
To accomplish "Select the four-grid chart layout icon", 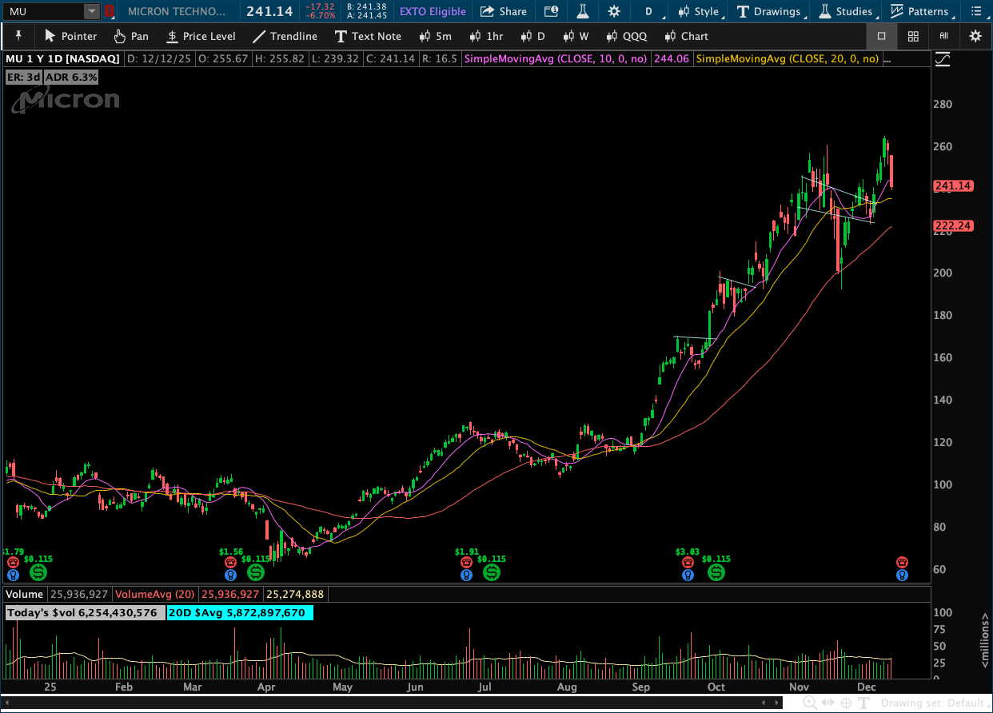I will coord(912,36).
